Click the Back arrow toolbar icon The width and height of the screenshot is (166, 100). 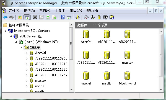click(x=5, y=17)
